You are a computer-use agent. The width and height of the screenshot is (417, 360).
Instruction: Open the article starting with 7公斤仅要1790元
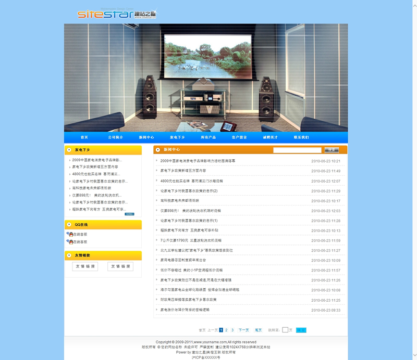tap(191, 240)
